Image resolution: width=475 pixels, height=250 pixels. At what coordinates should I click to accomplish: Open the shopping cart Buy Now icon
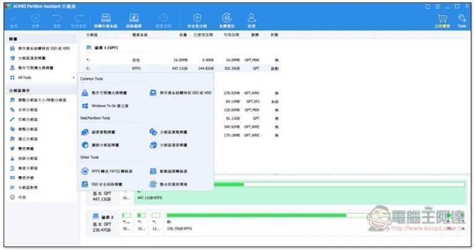point(442,20)
